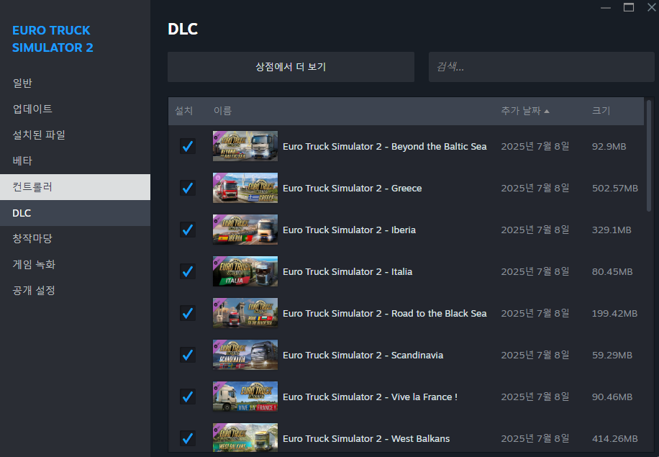
Task: Sort by the 설치 column header
Action: tap(183, 111)
